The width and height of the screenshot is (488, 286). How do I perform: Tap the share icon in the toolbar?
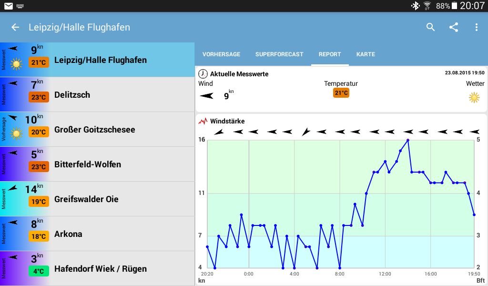tap(454, 27)
